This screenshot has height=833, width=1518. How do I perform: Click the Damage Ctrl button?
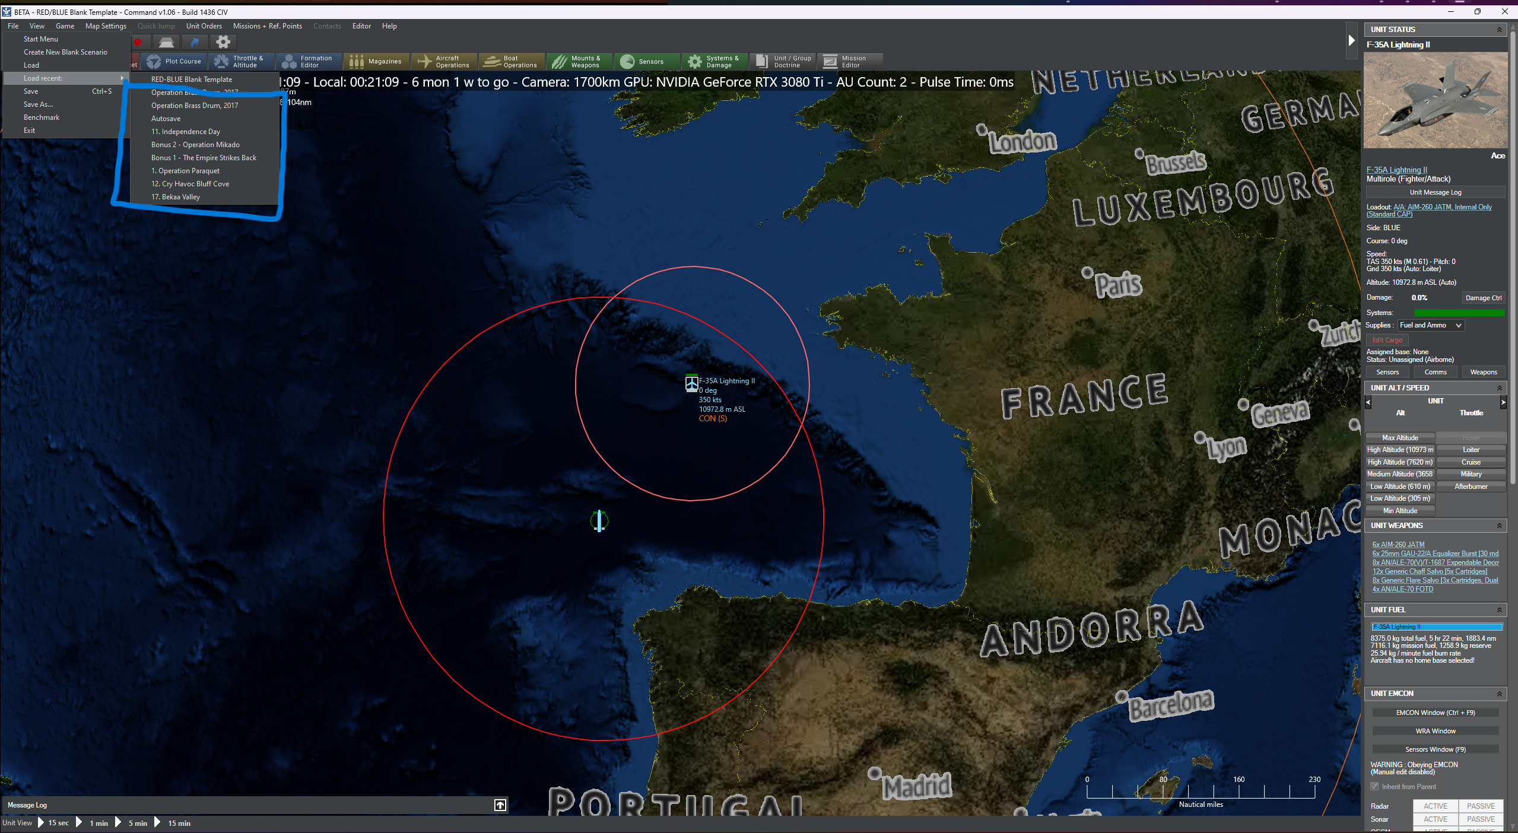pos(1483,298)
